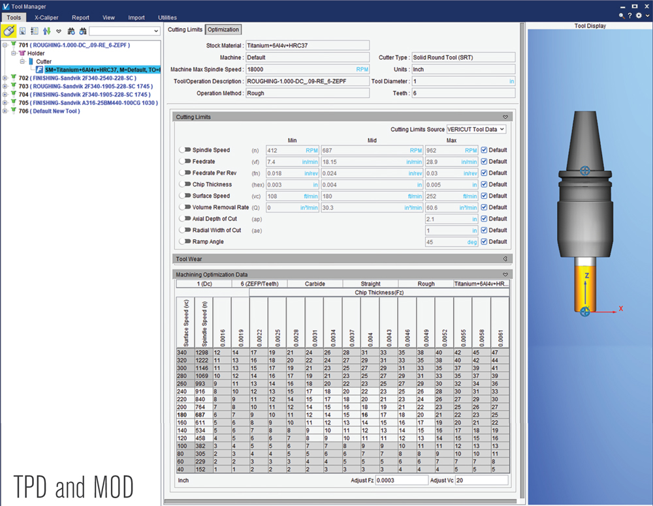Select the Holder node under tool 701
The height and width of the screenshot is (506, 653).
tap(36, 53)
